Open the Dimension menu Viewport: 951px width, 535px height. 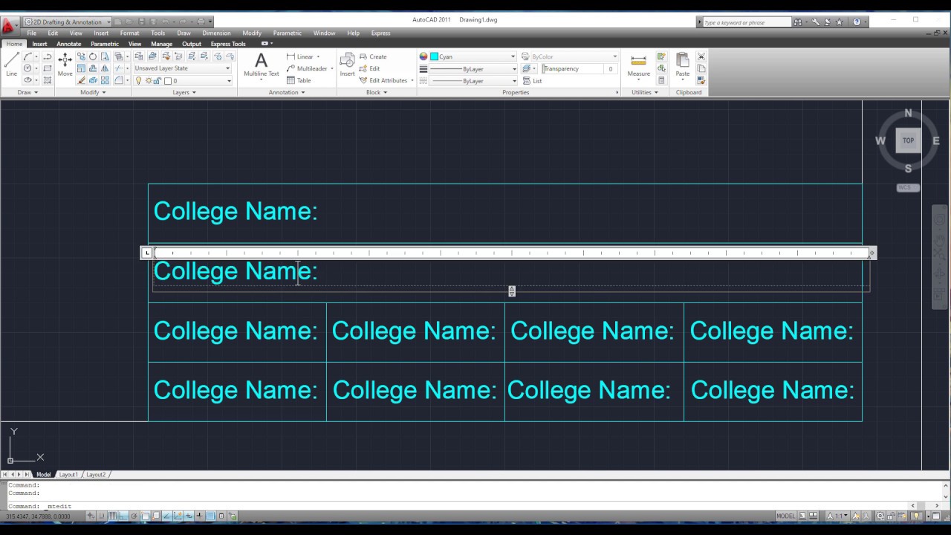[x=216, y=33]
